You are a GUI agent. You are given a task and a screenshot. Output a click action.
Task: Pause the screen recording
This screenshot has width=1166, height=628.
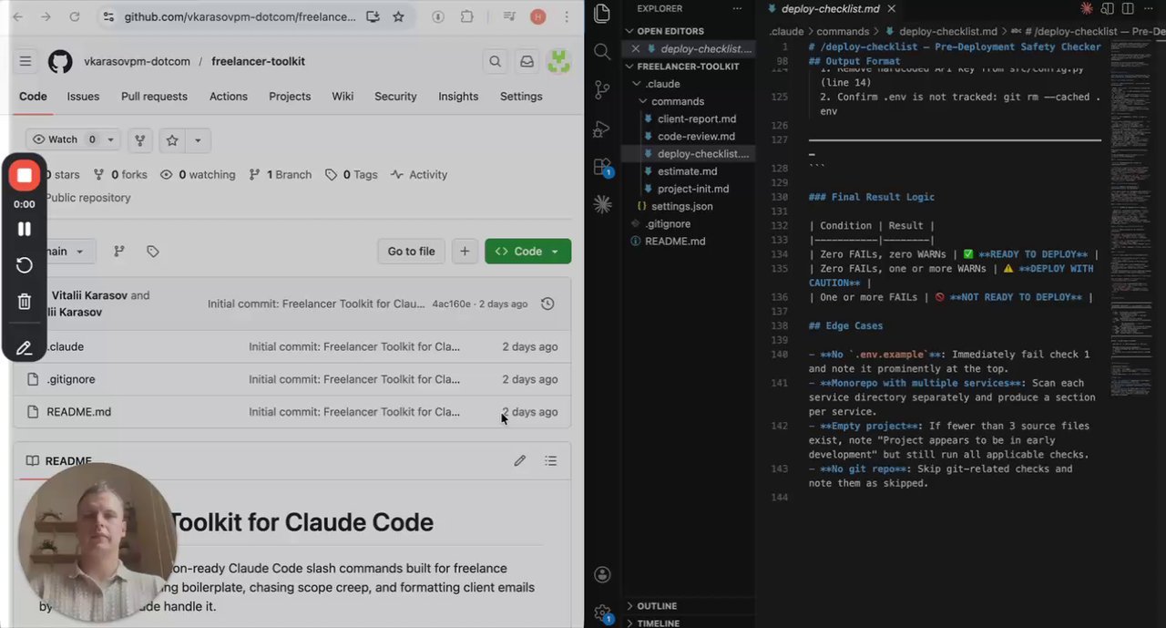point(25,229)
